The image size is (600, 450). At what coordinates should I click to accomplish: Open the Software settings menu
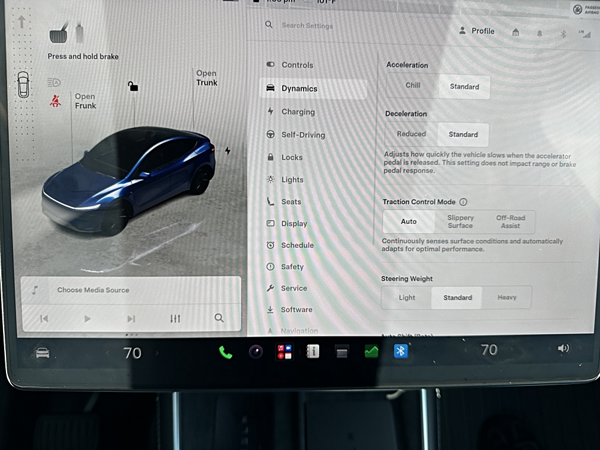click(290, 310)
